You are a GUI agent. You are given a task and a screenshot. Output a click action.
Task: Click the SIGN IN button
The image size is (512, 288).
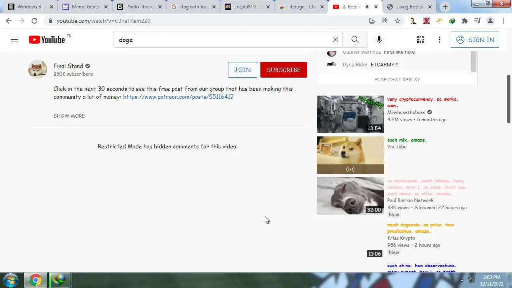tap(475, 40)
